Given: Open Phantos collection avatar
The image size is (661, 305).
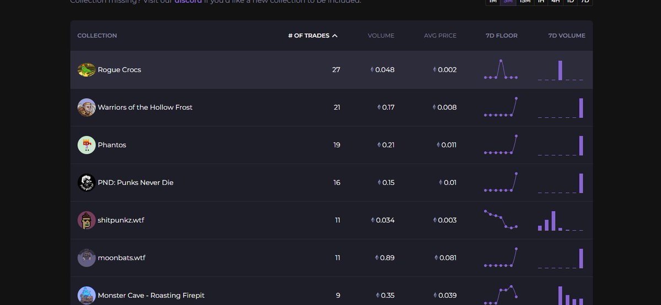Looking at the screenshot, I should [86, 145].
